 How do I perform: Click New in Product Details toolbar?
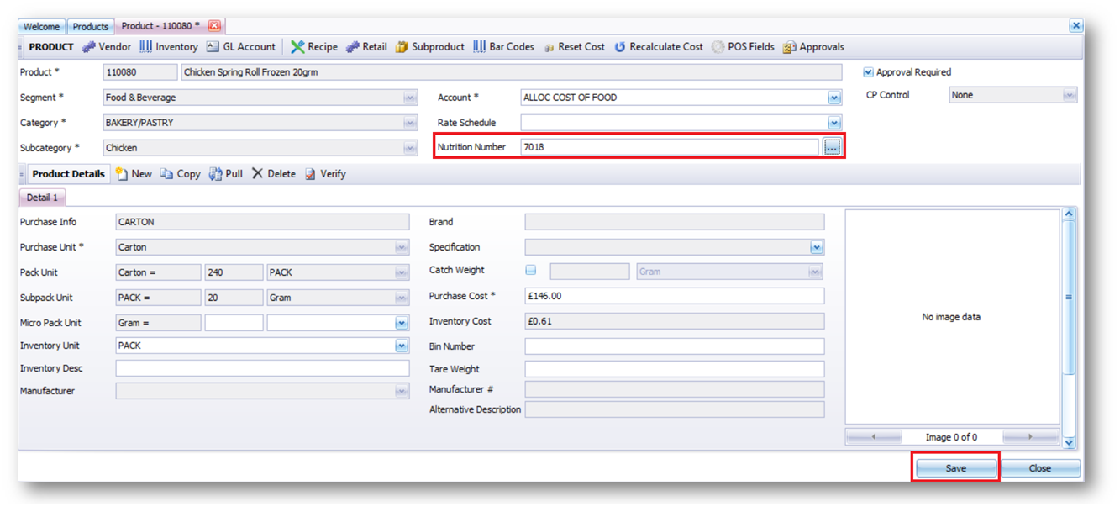click(134, 174)
